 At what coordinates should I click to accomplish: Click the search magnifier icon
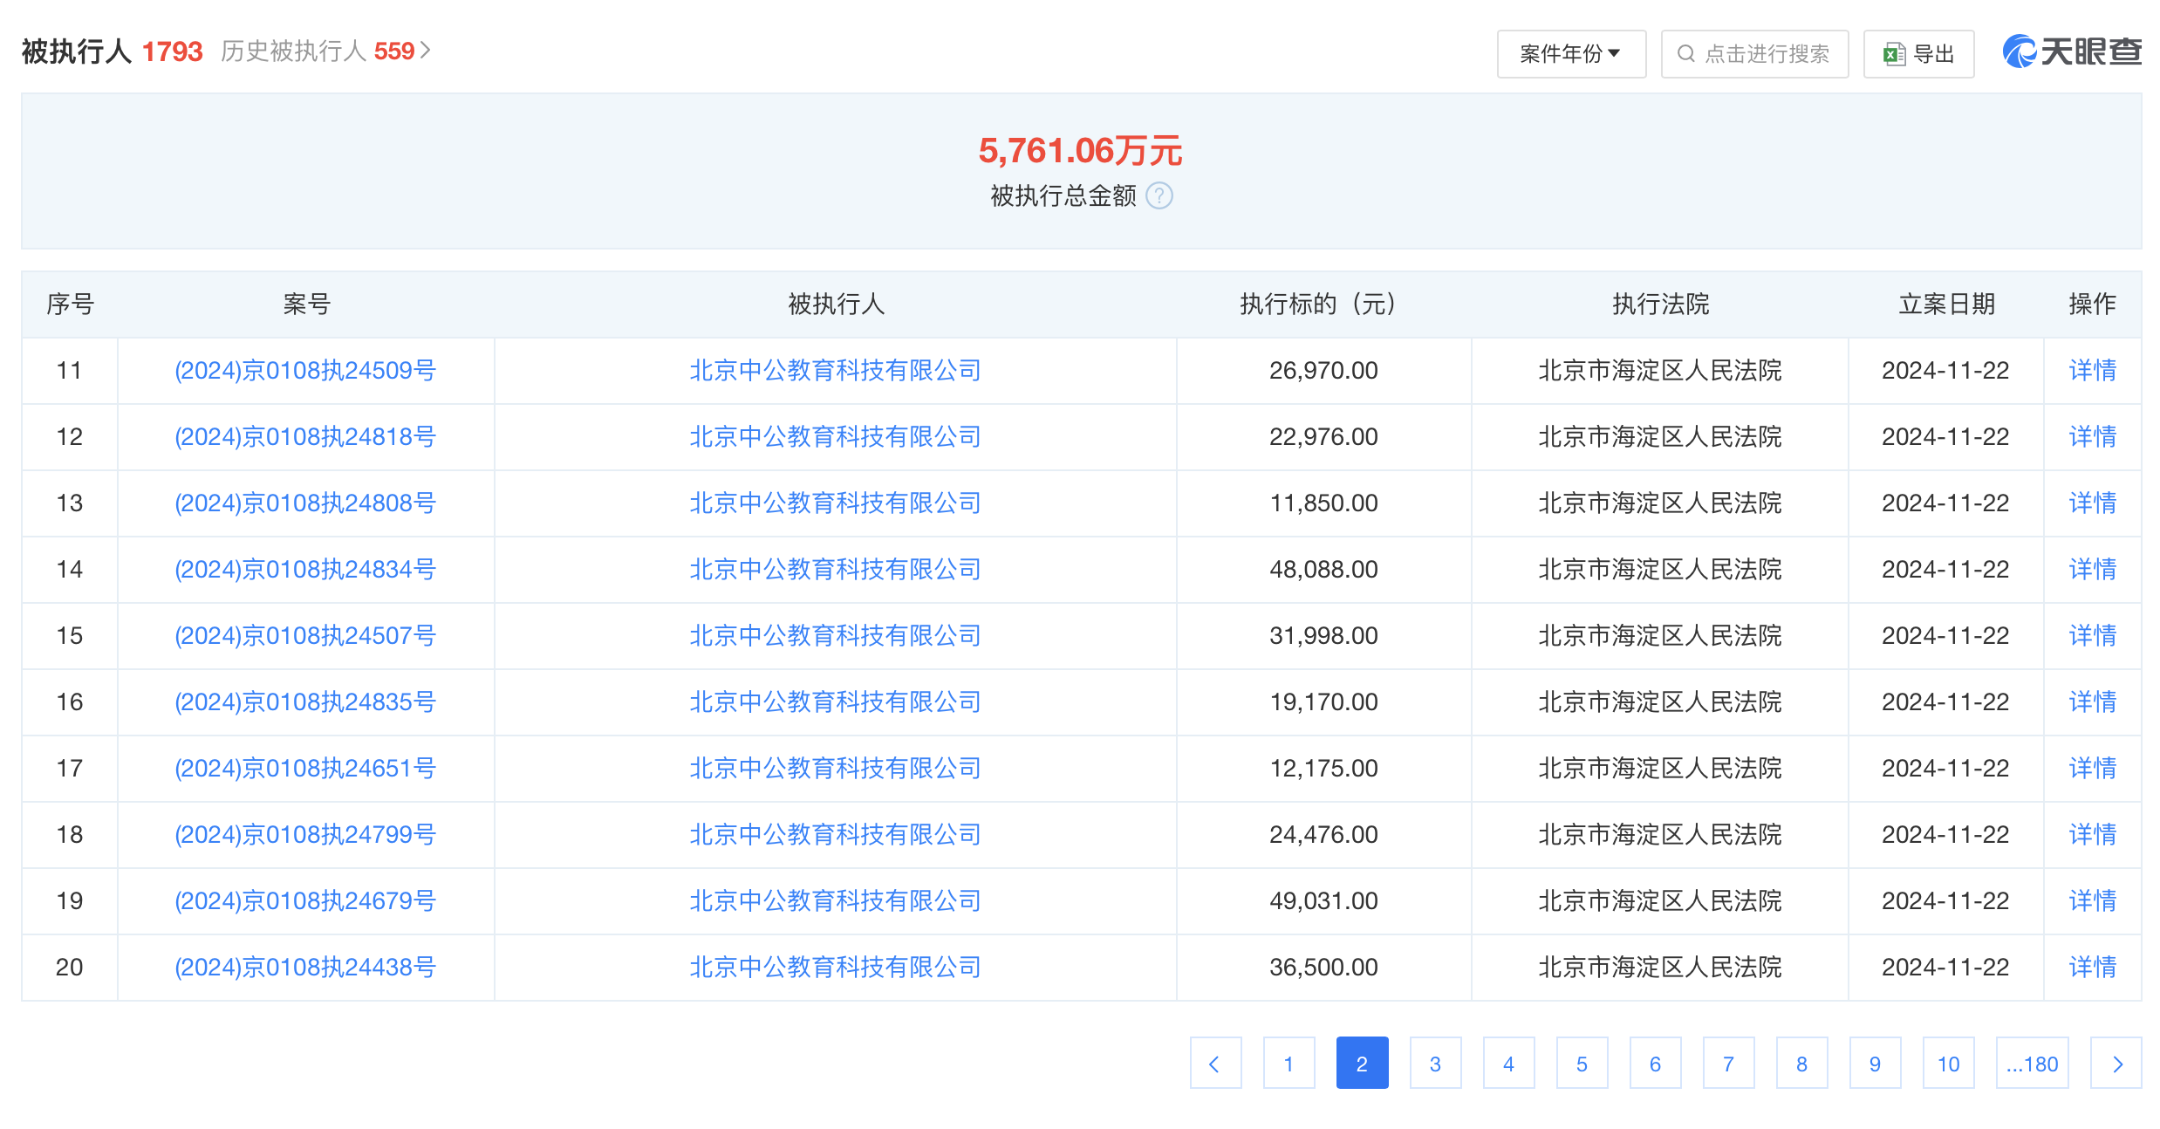click(x=1685, y=54)
